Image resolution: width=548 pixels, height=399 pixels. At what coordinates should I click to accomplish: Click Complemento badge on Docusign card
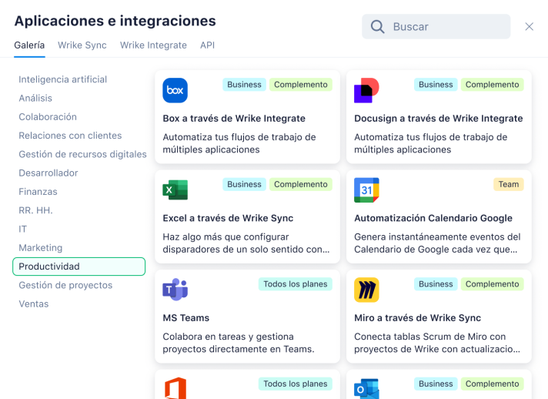point(492,85)
